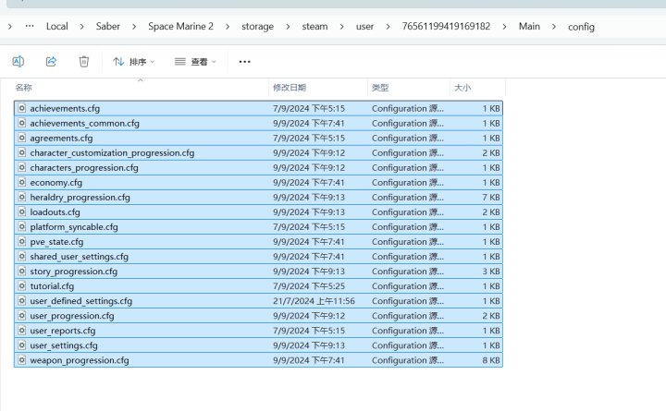666x411 pixels.
Task: Click the Type (类型) column header
Action: tap(380, 87)
